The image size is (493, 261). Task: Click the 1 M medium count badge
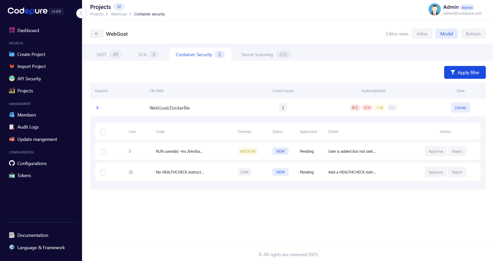coord(379,108)
